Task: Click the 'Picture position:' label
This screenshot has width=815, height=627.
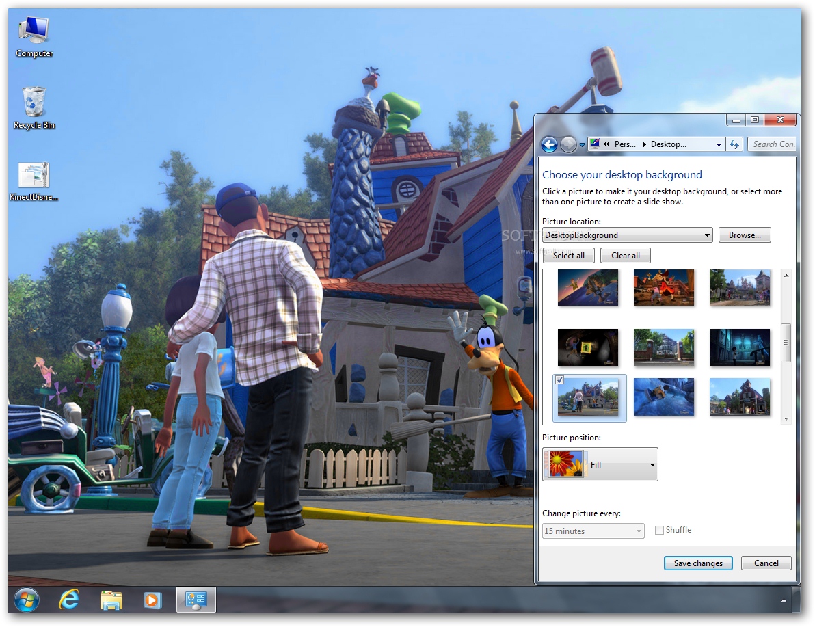Action: coord(571,438)
